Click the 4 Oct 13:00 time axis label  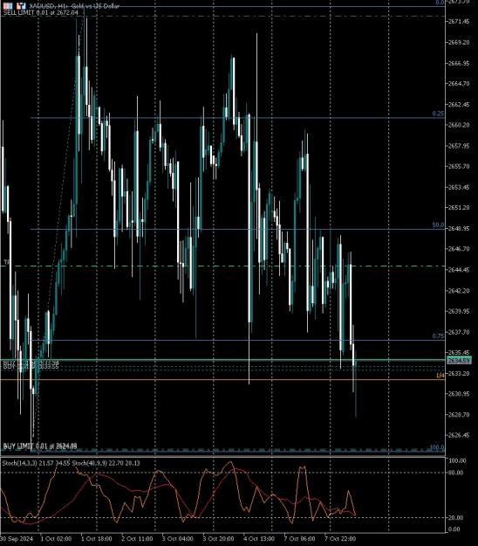point(259,539)
